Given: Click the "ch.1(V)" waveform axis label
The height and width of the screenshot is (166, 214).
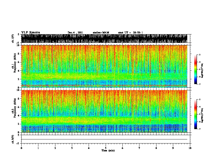Looking at the screenshot, I should [x=13, y=39].
